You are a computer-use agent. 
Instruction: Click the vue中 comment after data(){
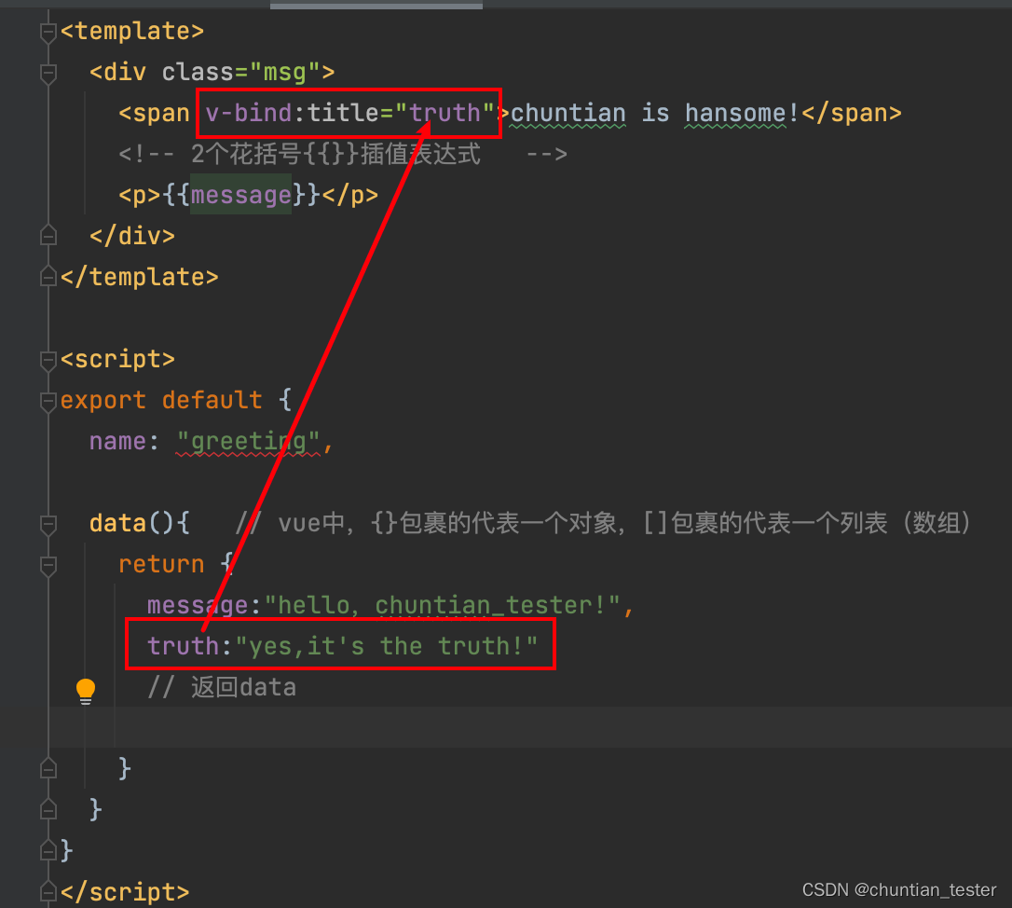pos(604,523)
